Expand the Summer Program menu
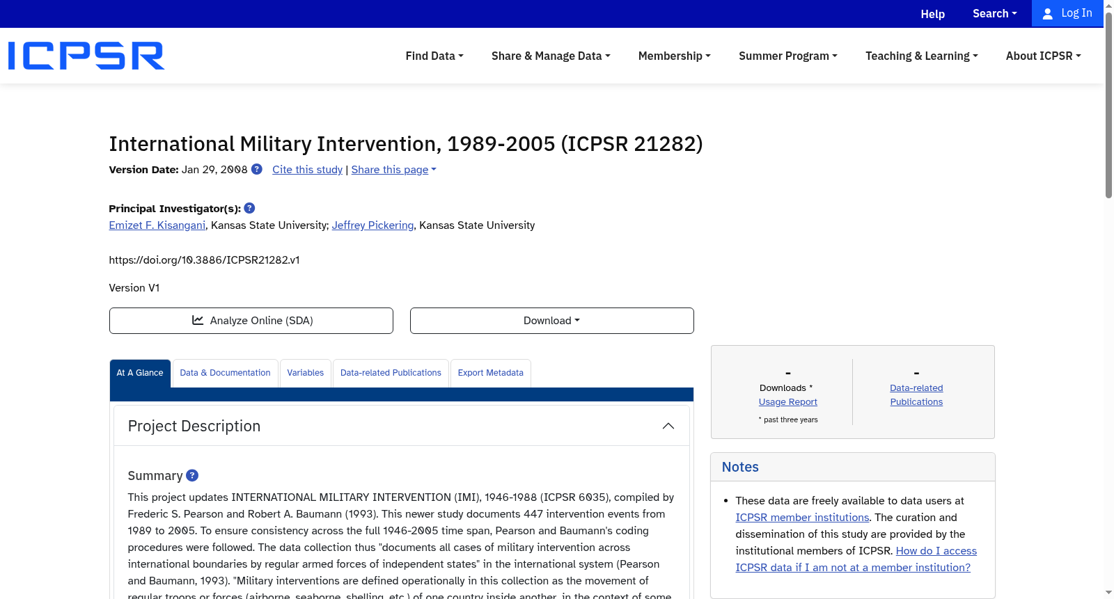This screenshot has height=599, width=1114. tap(788, 56)
